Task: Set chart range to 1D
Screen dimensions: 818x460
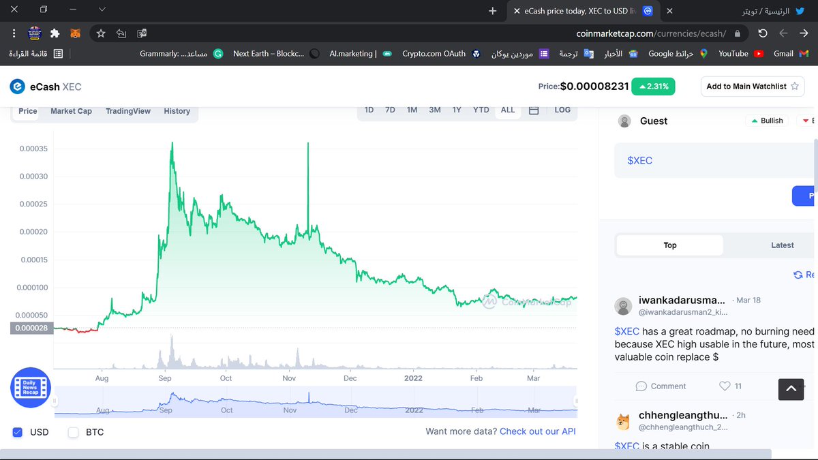Action: 369,110
